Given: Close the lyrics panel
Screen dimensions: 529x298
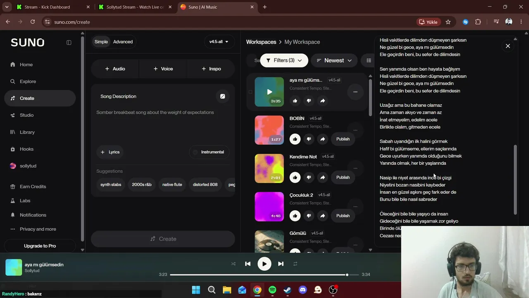Looking at the screenshot, I should coord(508,46).
